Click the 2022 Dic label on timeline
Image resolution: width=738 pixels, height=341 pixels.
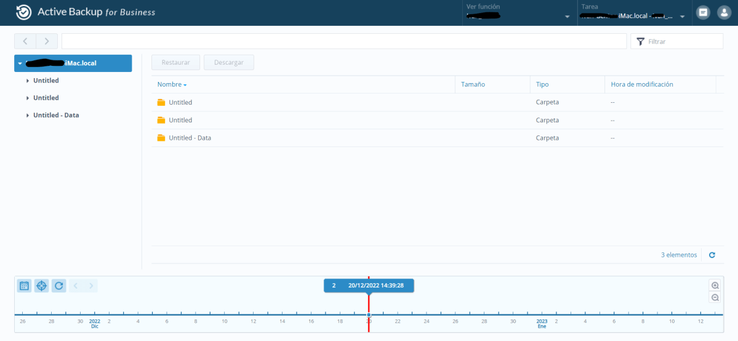[x=95, y=324]
